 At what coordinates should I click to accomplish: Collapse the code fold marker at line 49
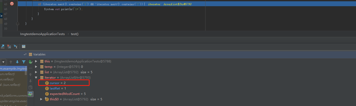pyautogui.click(x=18, y=23)
